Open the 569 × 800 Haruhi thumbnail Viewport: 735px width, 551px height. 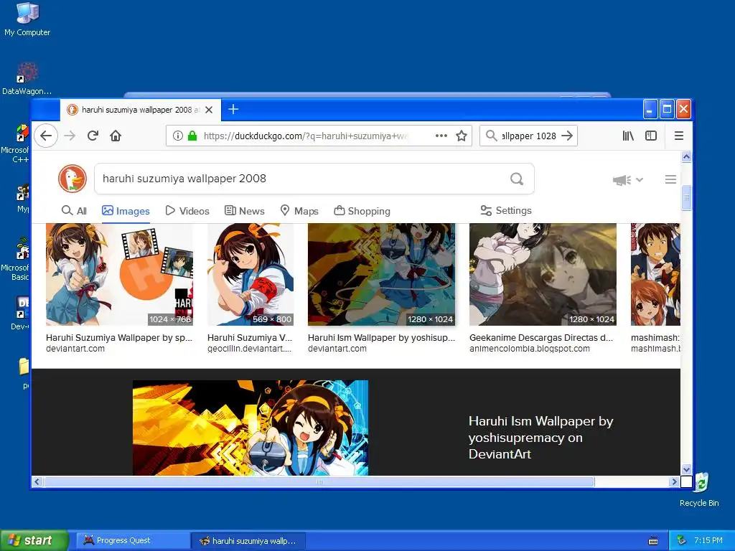251,275
